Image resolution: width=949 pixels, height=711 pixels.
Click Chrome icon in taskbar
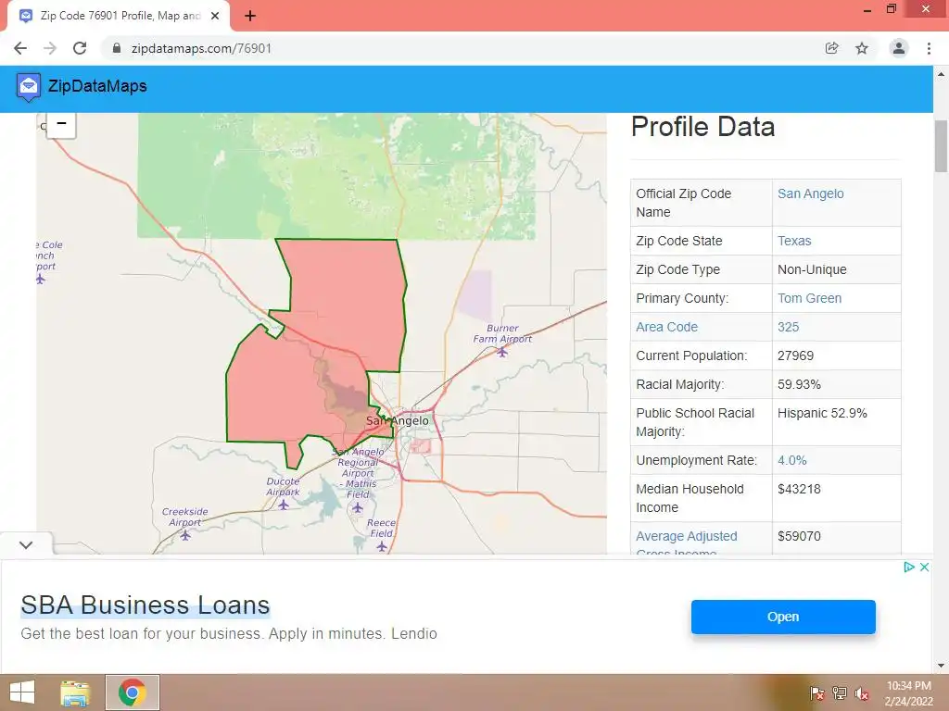tap(133, 692)
